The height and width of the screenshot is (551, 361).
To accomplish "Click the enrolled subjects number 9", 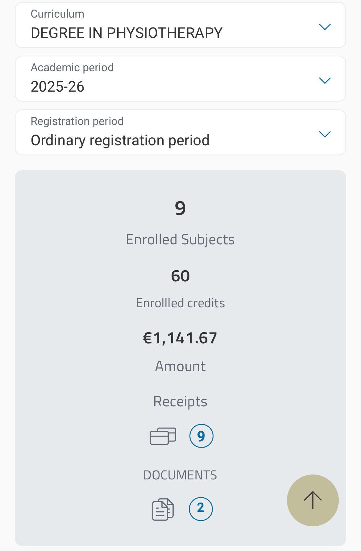I will tap(180, 208).
